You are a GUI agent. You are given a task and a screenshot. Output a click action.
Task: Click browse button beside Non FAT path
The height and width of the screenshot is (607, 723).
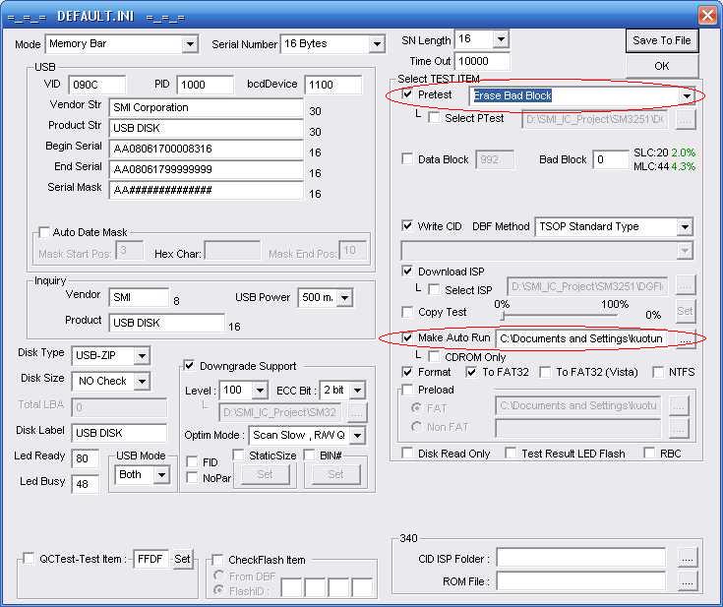click(x=679, y=428)
